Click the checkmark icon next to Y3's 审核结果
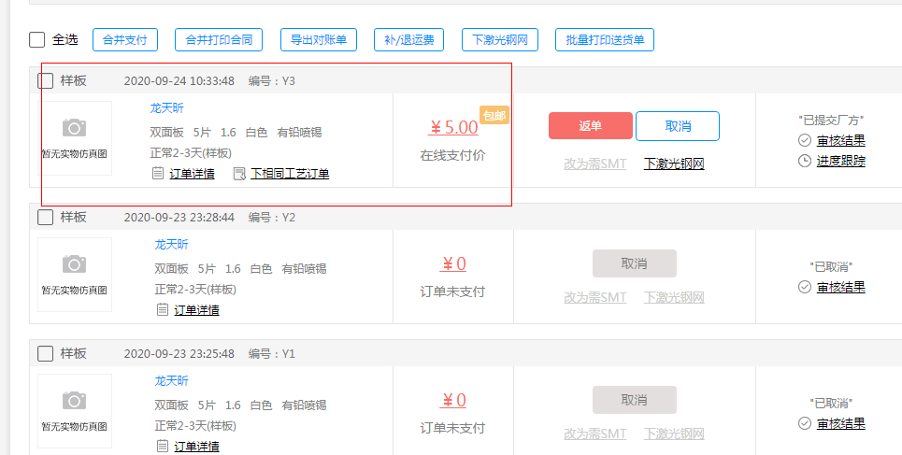The height and width of the screenshot is (455, 902). [x=804, y=140]
